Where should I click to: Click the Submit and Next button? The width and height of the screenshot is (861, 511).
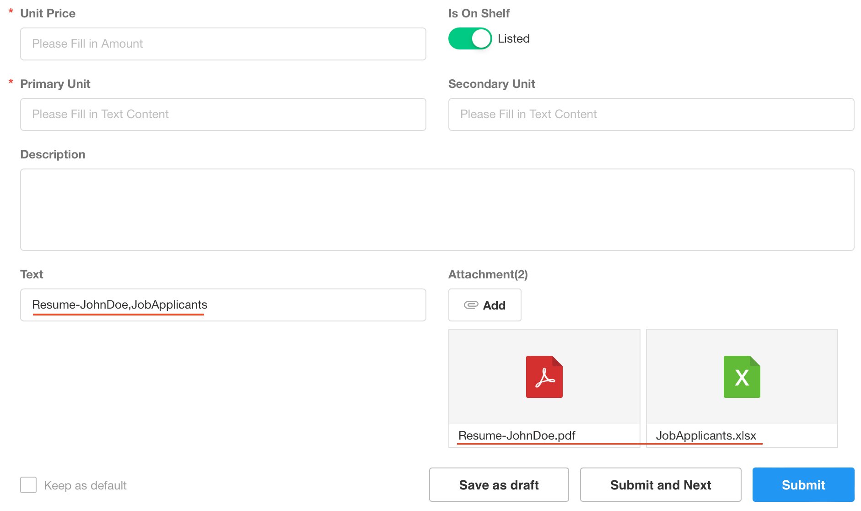(x=661, y=484)
